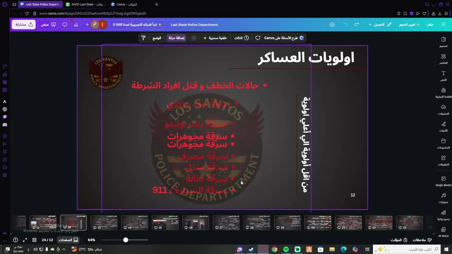Open the Apps (التطبيقات) panel
The height and width of the screenshot is (254, 452).
(444, 161)
